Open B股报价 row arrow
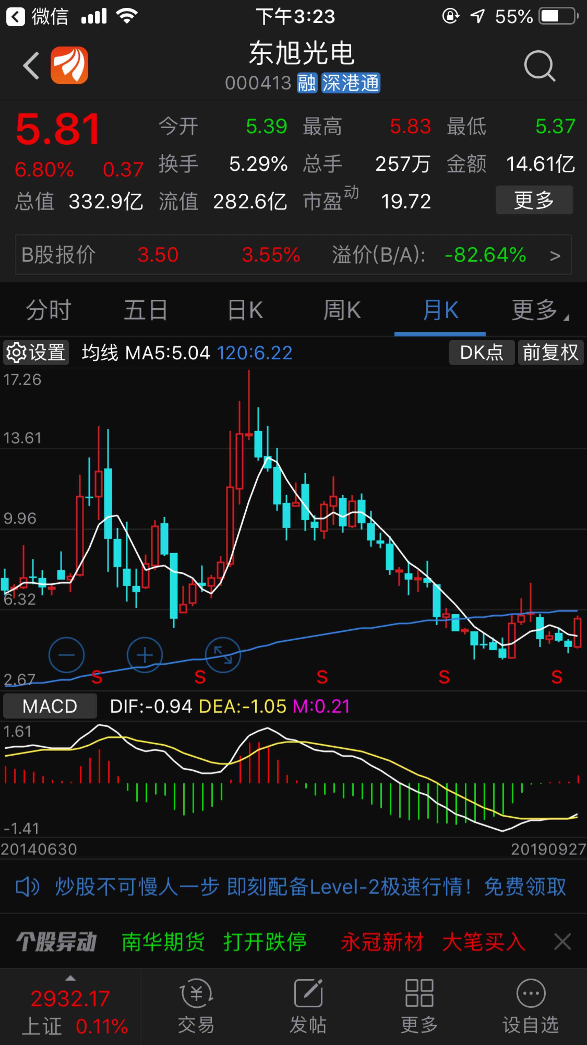Viewport: 587px width, 1045px height. (x=555, y=255)
